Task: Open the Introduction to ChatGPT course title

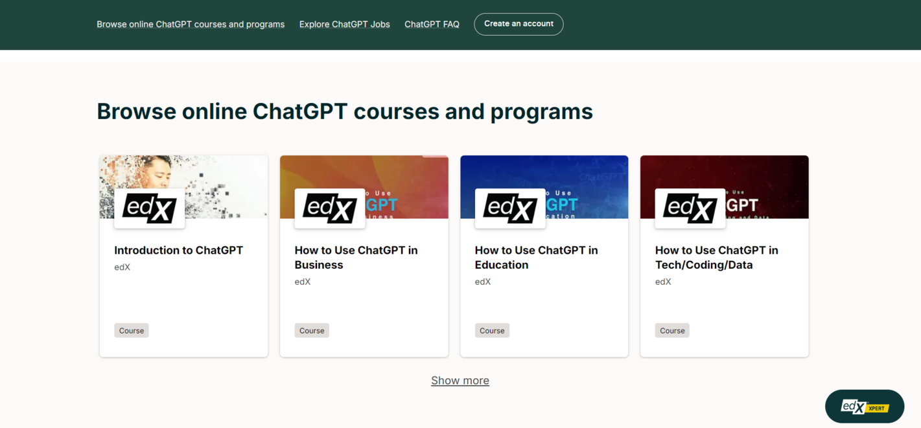Action: click(178, 251)
